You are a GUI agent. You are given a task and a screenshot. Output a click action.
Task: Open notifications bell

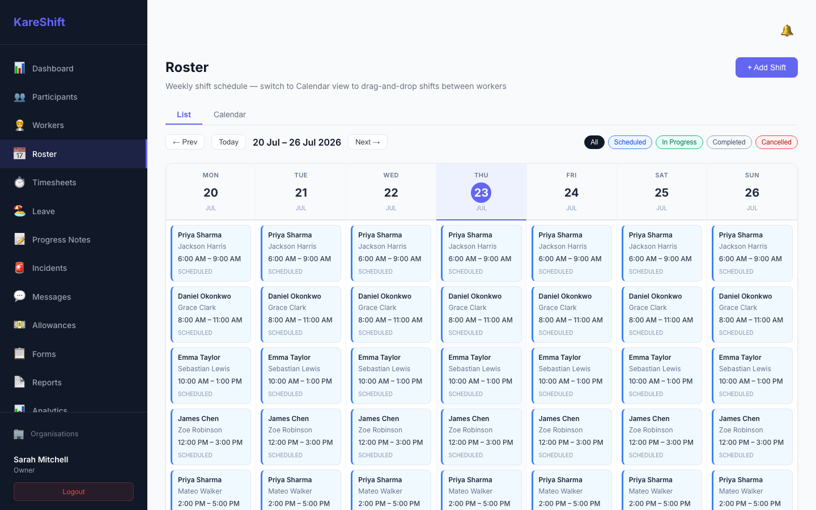(x=787, y=31)
